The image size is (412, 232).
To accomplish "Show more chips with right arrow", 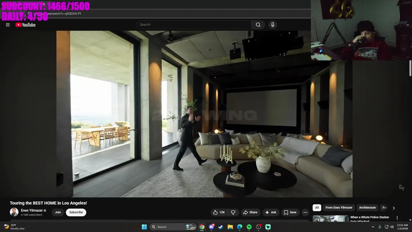I will (x=394, y=208).
